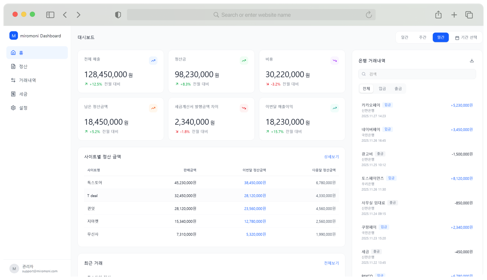This screenshot has height=280, width=487.
Task: Click the 상세보기 link
Action: (331, 157)
